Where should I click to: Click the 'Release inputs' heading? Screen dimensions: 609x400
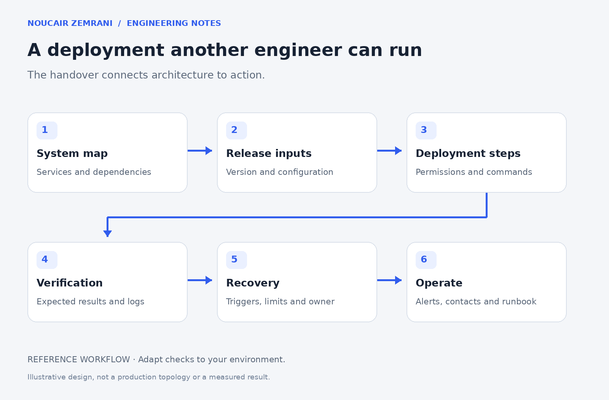click(x=269, y=154)
